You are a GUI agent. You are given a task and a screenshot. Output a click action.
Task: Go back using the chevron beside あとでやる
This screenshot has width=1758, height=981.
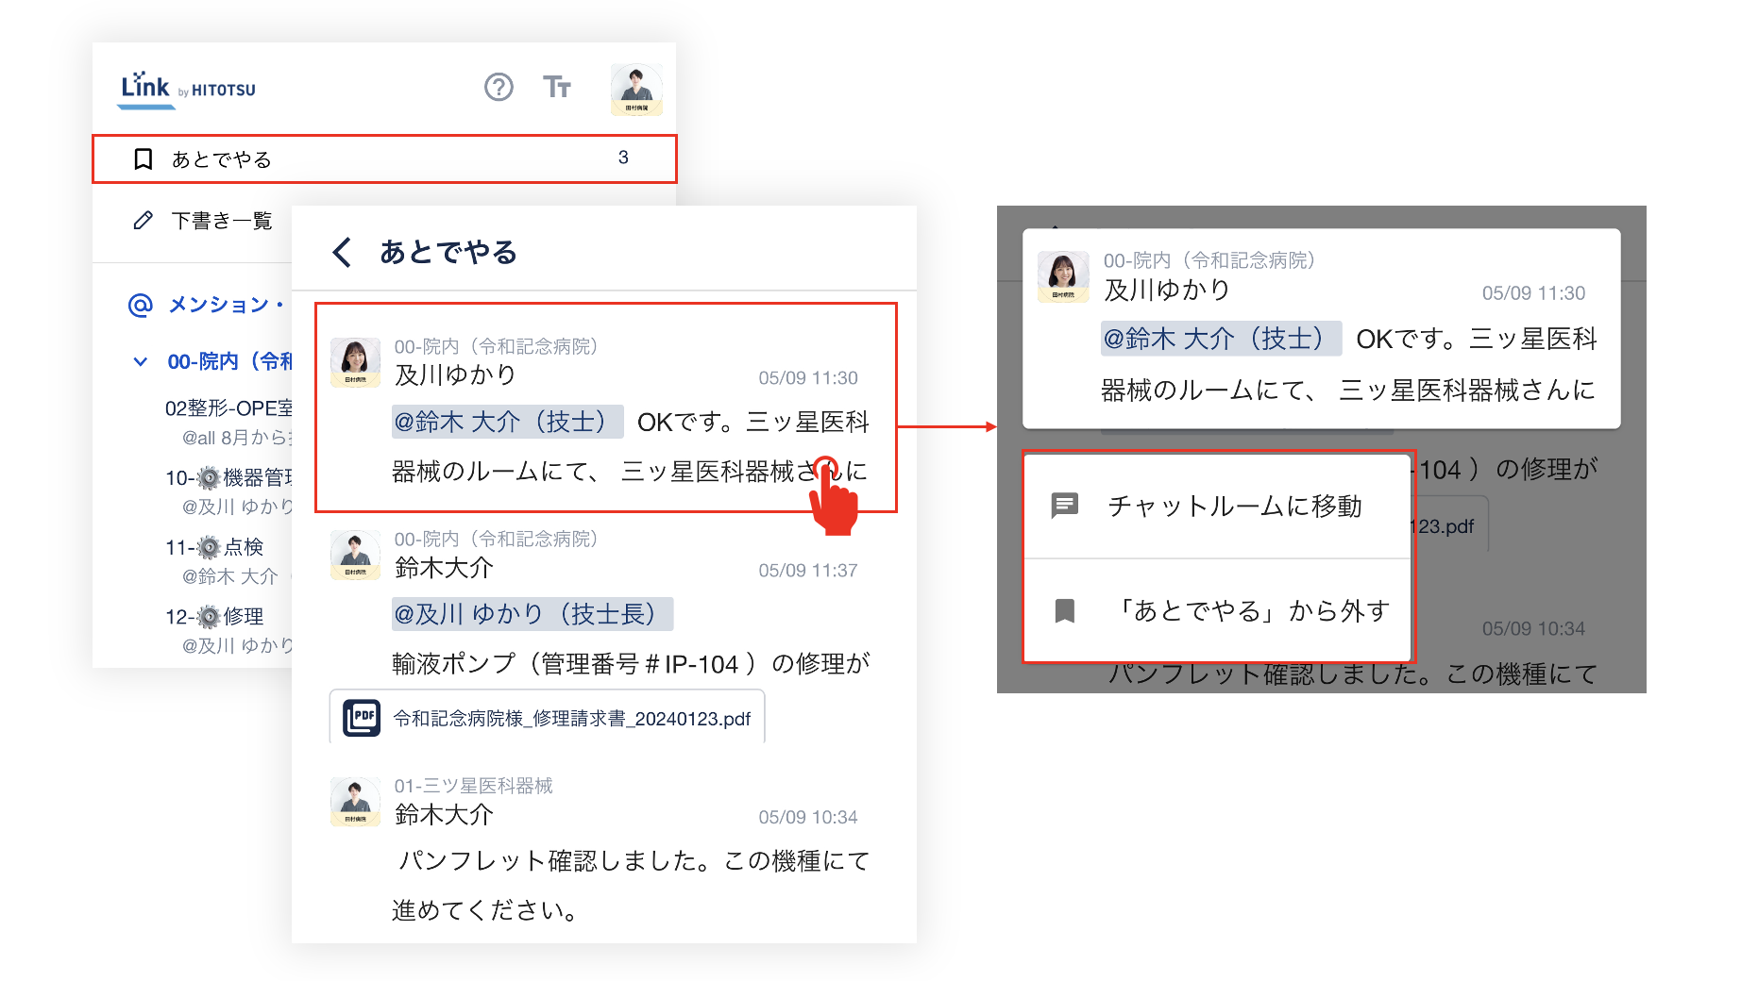342,252
